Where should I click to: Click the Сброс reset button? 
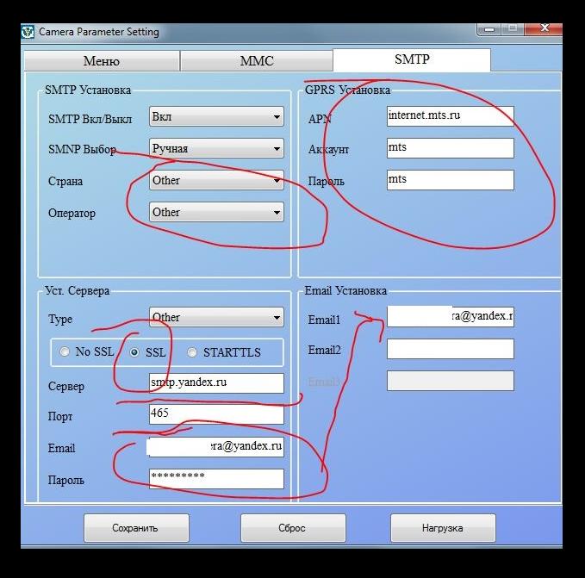coord(293,528)
